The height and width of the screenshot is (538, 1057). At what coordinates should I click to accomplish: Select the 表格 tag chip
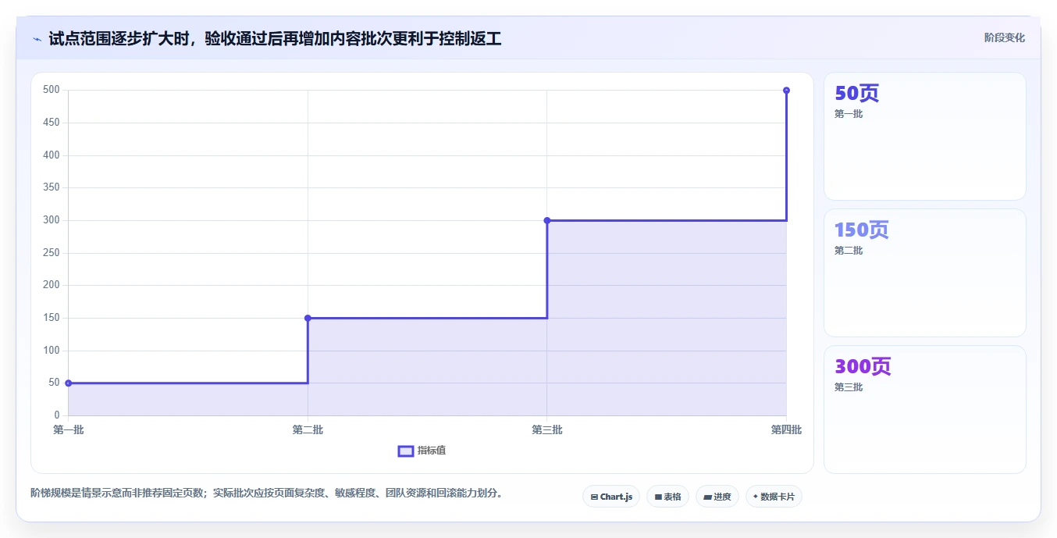(667, 497)
